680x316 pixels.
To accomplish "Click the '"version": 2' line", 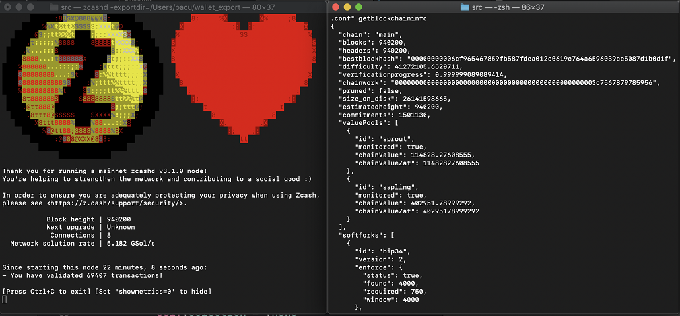I will (379, 259).
